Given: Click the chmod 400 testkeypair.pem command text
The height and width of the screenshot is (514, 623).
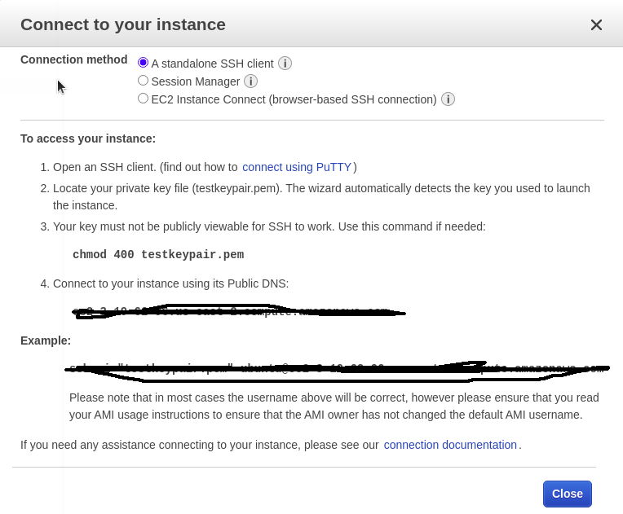Looking at the screenshot, I should pos(158,254).
